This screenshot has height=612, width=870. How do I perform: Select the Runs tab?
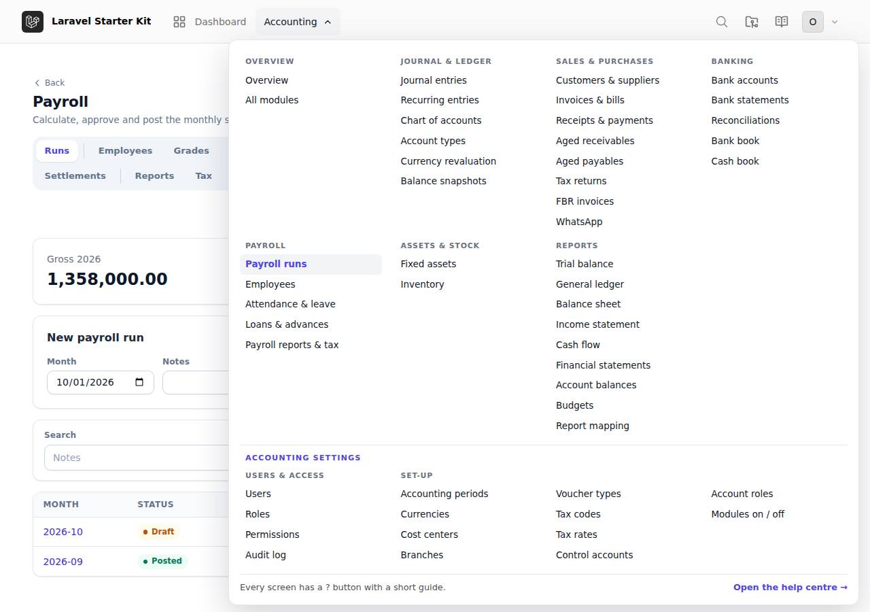click(x=57, y=151)
